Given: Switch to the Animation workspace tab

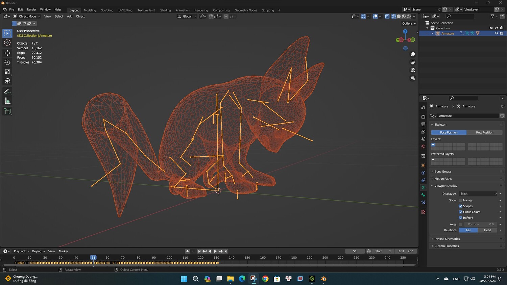Looking at the screenshot, I should (x=183, y=10).
